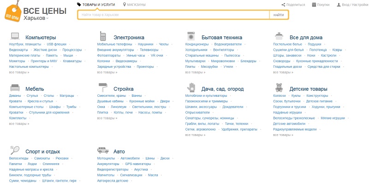Open Наушники subcategory link
The width and height of the screenshot is (369, 183).
point(145,44)
